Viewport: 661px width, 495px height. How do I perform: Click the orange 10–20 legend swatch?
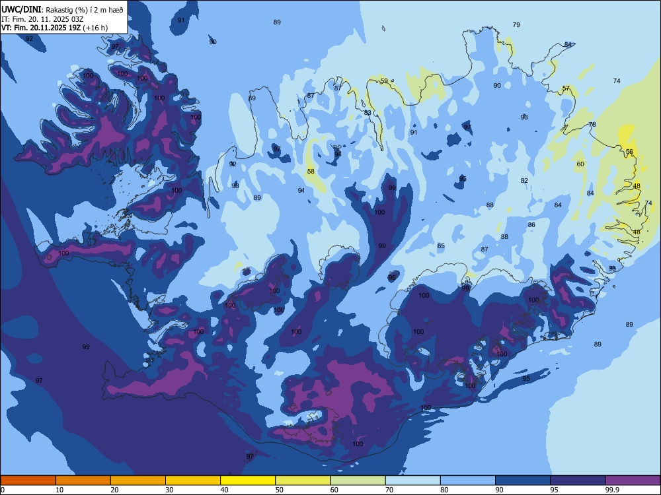click(83, 480)
